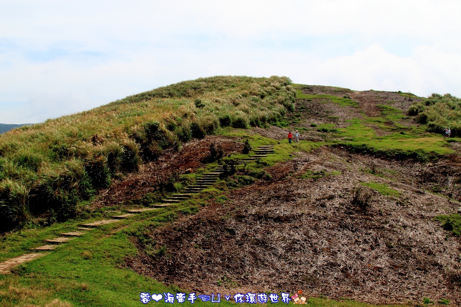
Task: Click the 你環遊世界 watermark text
Action: 262,298
